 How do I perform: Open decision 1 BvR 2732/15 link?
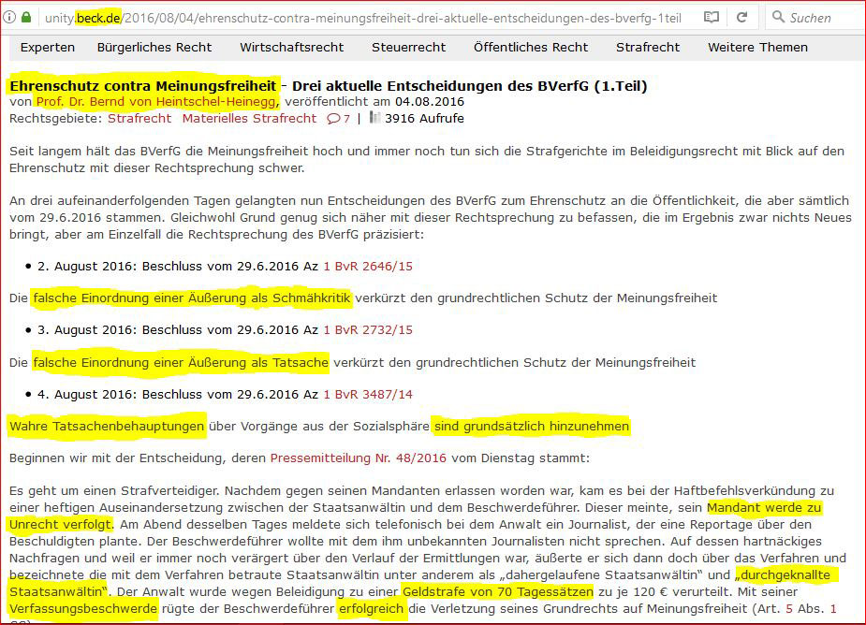pos(368,330)
